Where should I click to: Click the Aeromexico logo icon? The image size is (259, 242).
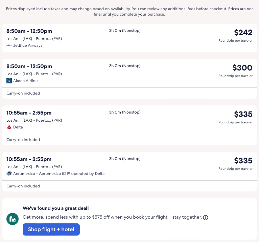click(9, 174)
